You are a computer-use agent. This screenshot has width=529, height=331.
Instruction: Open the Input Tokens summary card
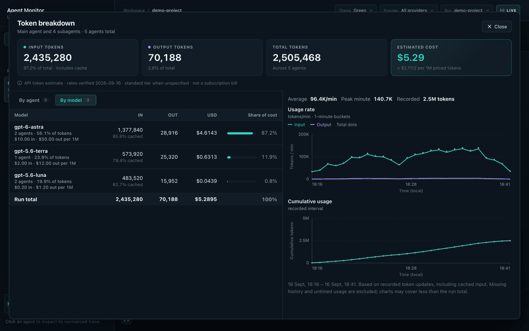point(77,57)
